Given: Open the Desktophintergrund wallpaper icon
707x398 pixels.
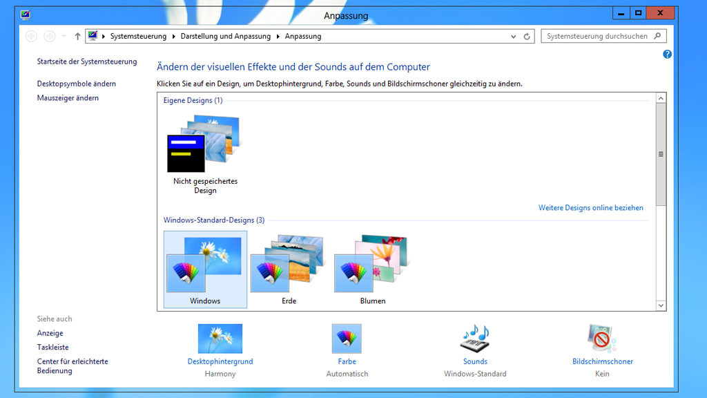Looking at the screenshot, I should pyautogui.click(x=220, y=339).
